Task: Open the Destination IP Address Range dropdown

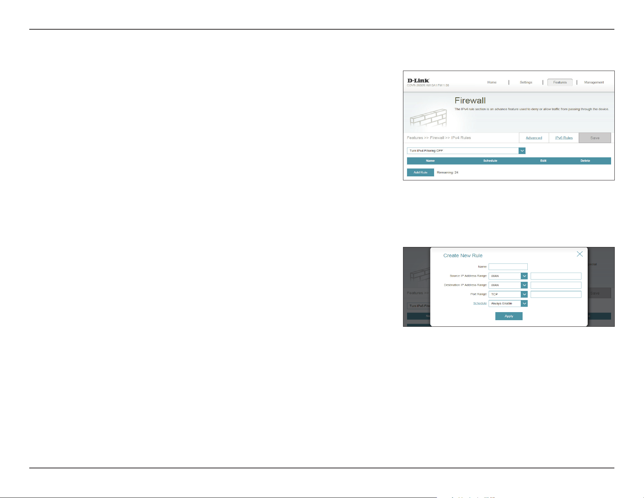Action: (508, 285)
